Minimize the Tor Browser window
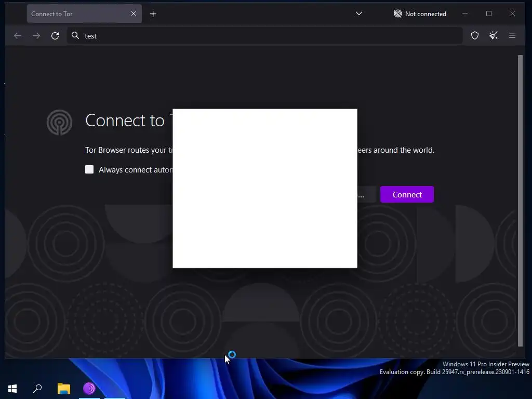 point(465,14)
